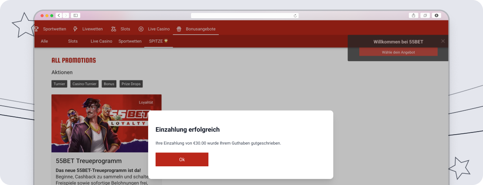Open the Slots main navigation item
483x185 pixels.
126,29
